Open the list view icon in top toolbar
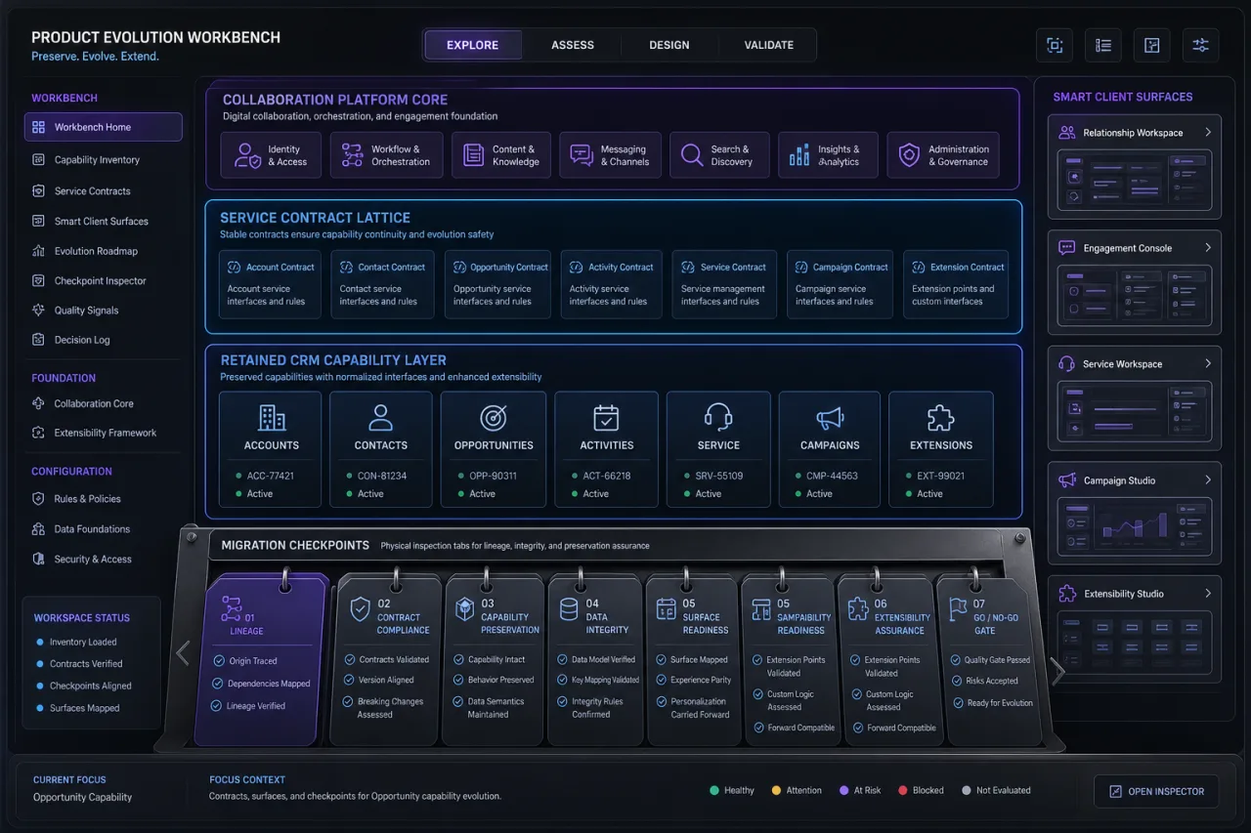This screenshot has width=1251, height=833. 1103,45
